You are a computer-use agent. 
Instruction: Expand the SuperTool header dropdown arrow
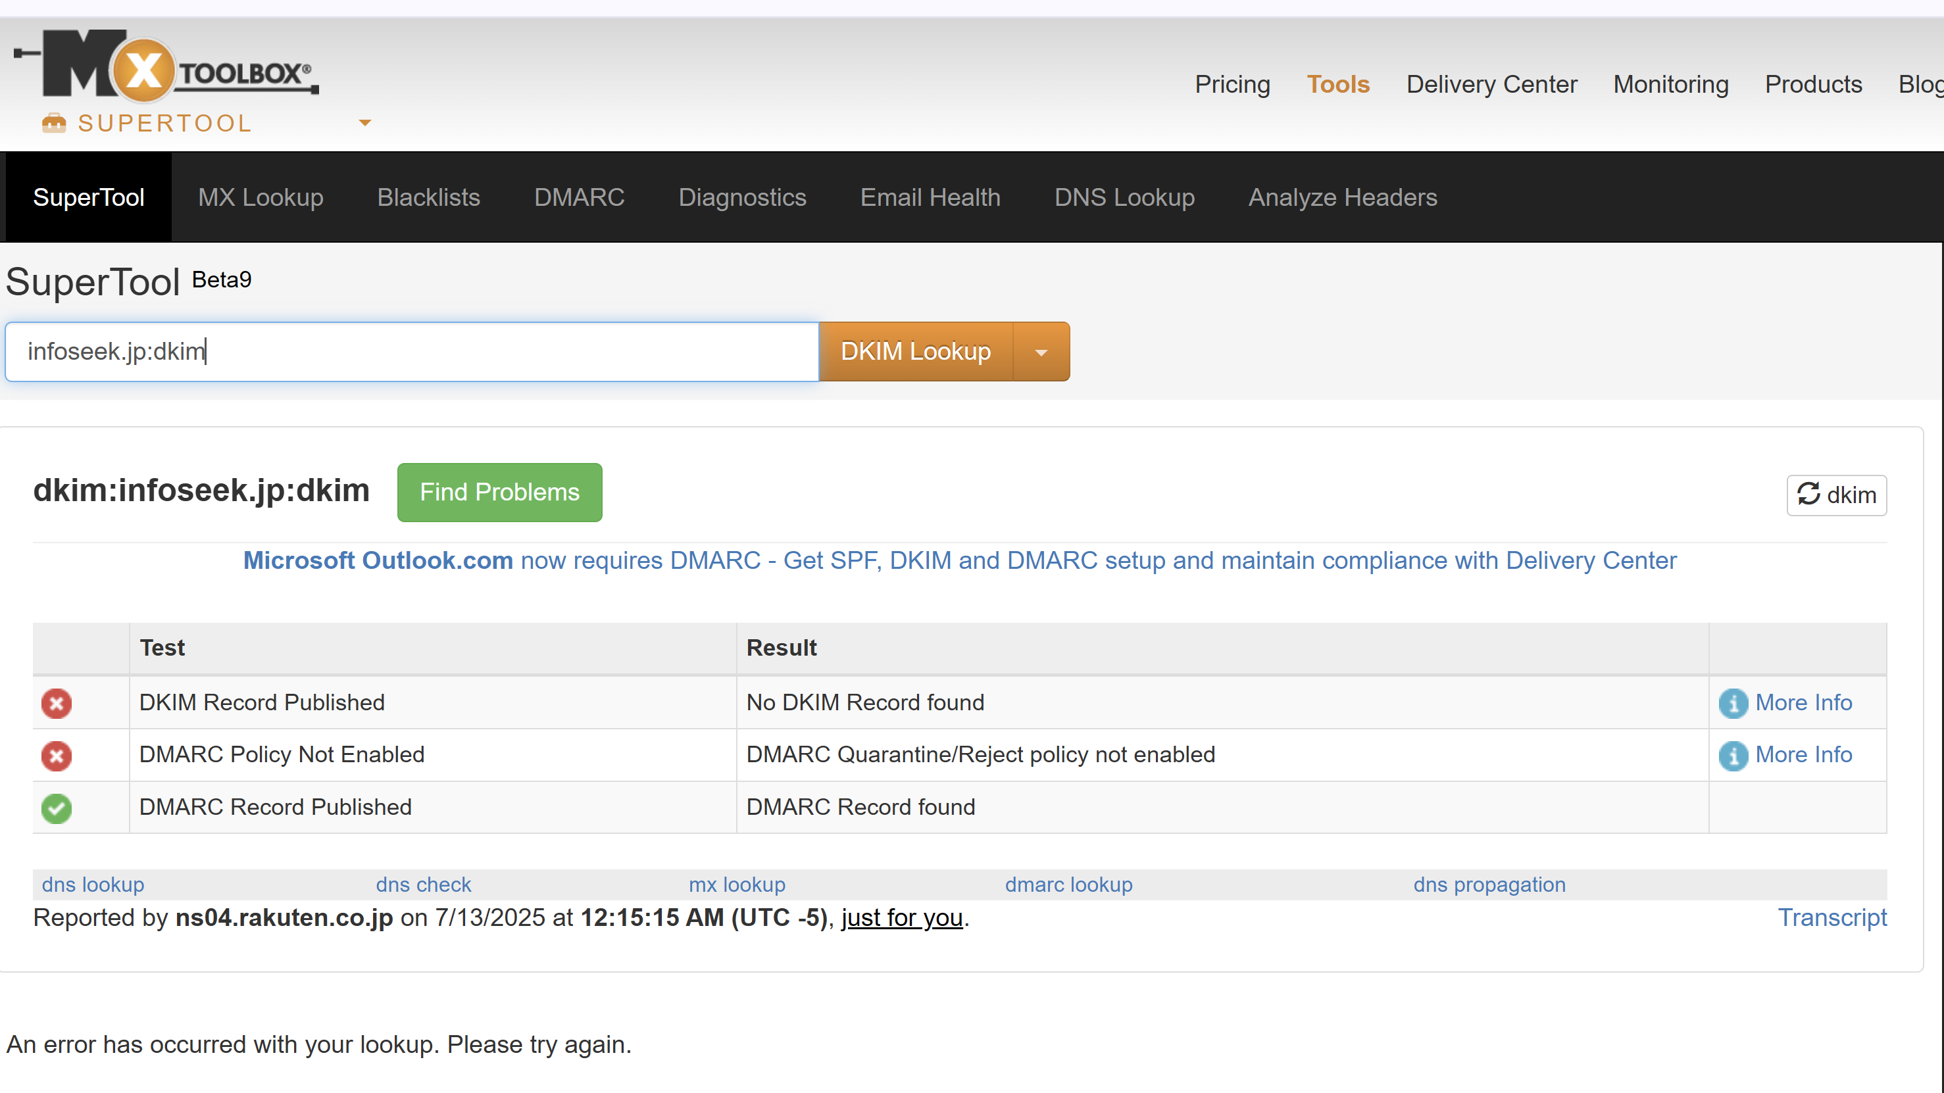pyautogui.click(x=364, y=123)
